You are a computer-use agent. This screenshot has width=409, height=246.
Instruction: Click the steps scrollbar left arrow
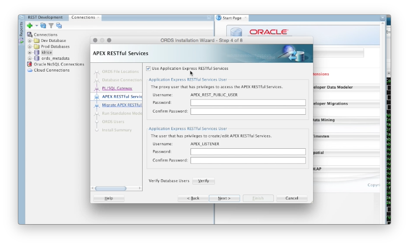click(x=92, y=188)
